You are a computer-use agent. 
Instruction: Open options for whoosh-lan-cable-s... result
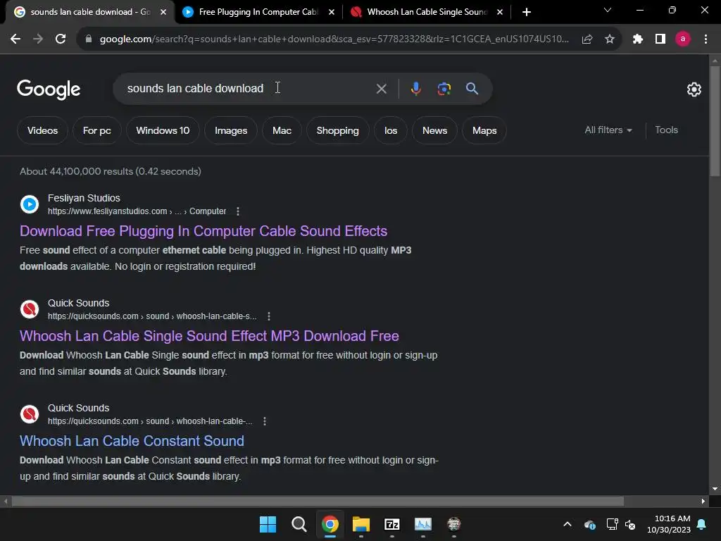pyautogui.click(x=269, y=316)
